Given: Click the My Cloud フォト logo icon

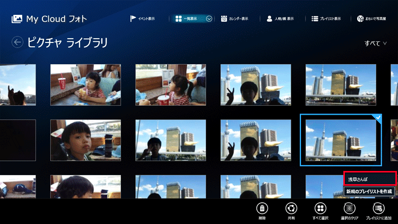Looking at the screenshot, I should click(x=17, y=19).
